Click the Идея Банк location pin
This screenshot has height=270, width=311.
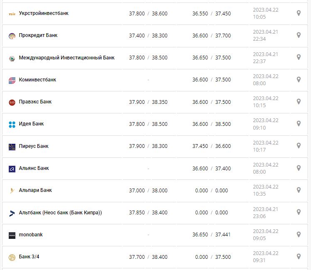299,124
